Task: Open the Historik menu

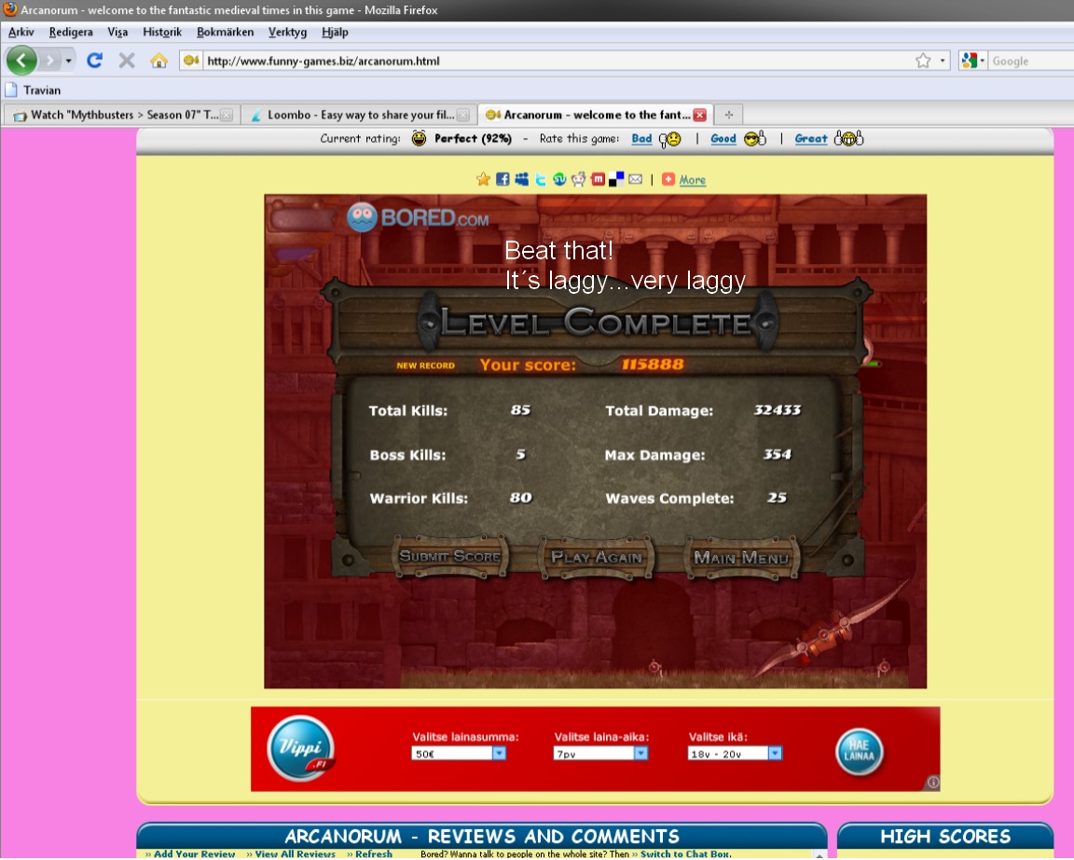Action: (x=162, y=33)
